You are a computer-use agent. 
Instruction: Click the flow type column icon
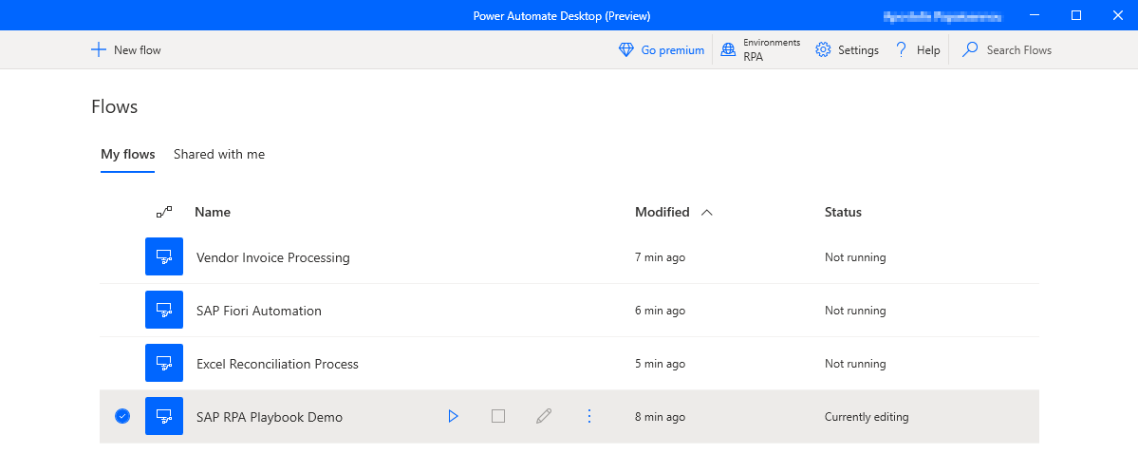(x=164, y=212)
